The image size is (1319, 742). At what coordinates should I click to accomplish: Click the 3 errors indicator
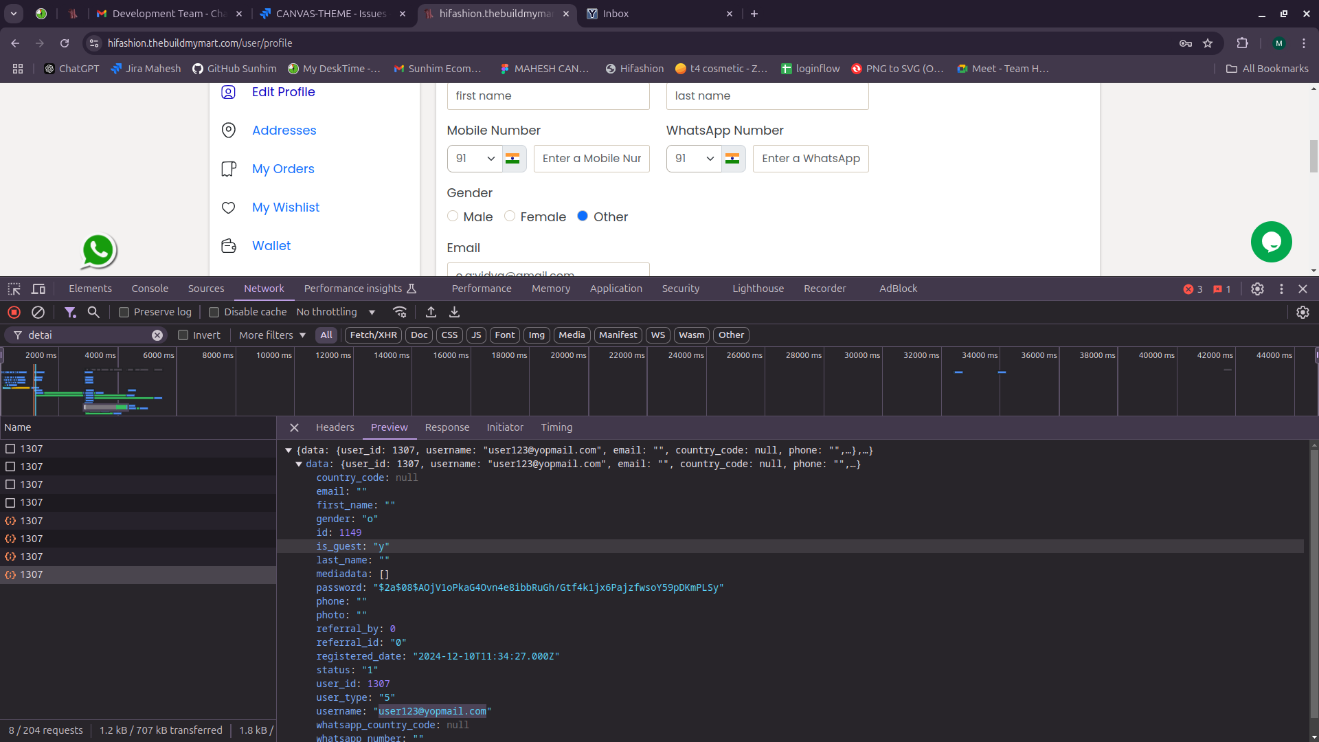click(x=1193, y=289)
